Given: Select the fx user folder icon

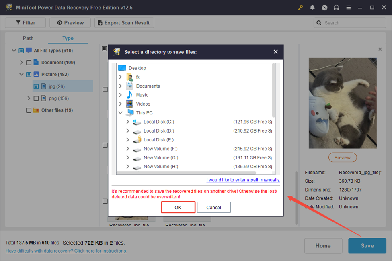Looking at the screenshot, I should click(x=130, y=77).
